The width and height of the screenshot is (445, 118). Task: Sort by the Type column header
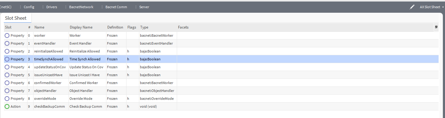144,27
